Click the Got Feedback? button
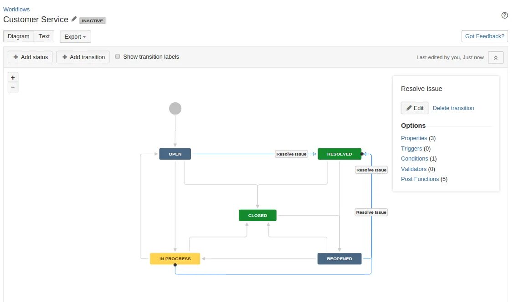514x302 pixels. (484, 36)
